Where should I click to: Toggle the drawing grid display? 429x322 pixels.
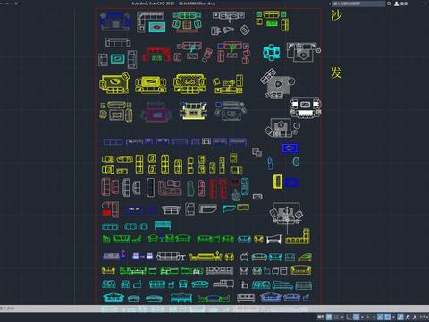point(329,317)
